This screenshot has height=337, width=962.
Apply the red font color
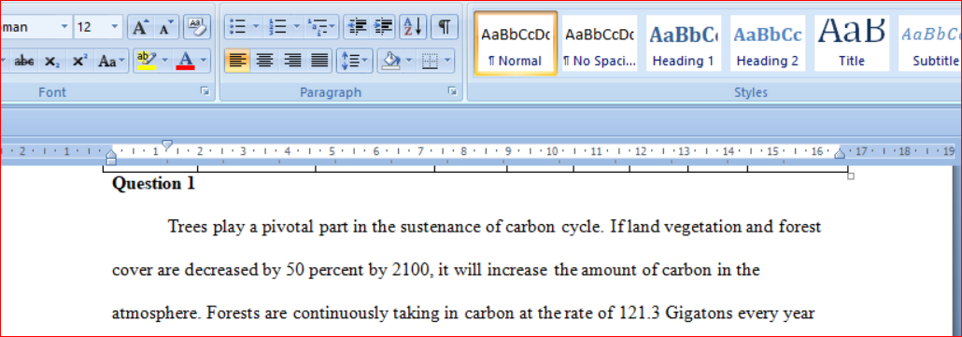tap(185, 62)
